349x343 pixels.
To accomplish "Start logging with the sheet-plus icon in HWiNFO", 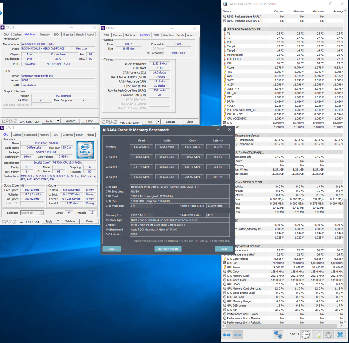I will tap(317, 335).
